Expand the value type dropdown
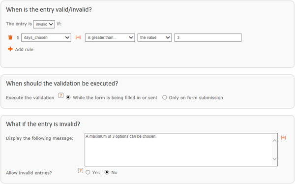This screenshot has width=295, height=184. point(154,37)
